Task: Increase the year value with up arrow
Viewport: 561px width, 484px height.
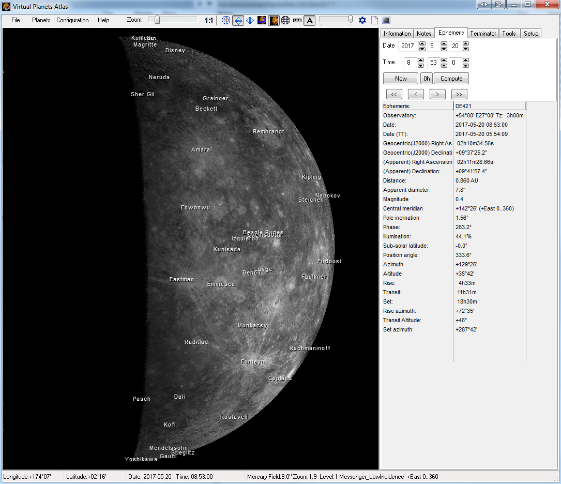Action: [422, 43]
